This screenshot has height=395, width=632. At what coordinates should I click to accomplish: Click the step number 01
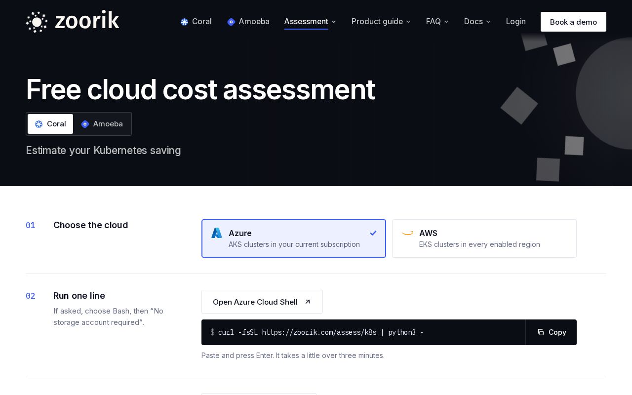point(31,225)
